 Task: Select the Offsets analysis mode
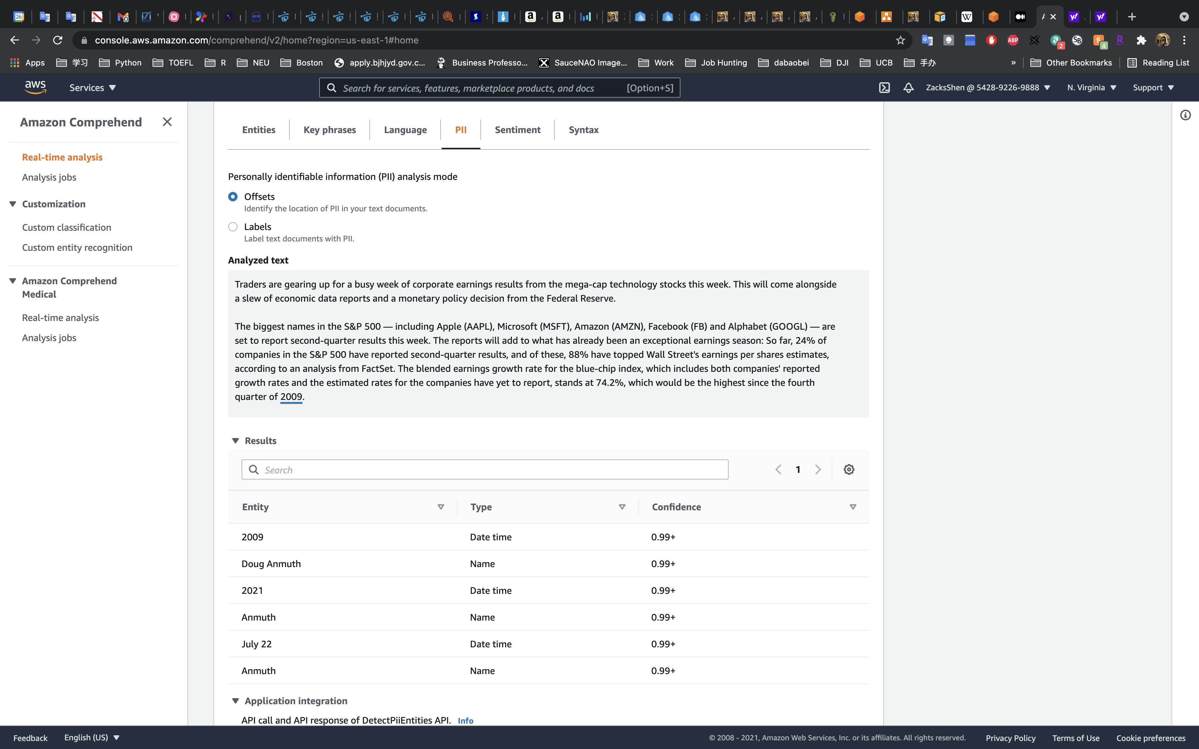pyautogui.click(x=233, y=197)
